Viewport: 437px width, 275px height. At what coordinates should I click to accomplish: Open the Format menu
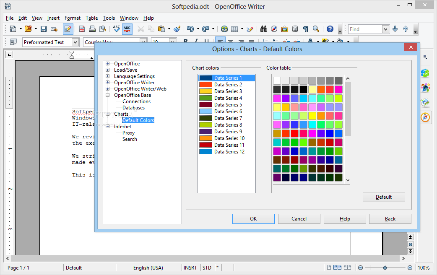(73, 18)
